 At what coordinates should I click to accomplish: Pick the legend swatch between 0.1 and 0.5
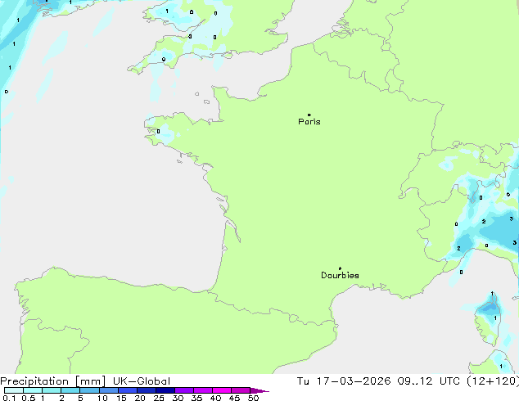pos(14,390)
